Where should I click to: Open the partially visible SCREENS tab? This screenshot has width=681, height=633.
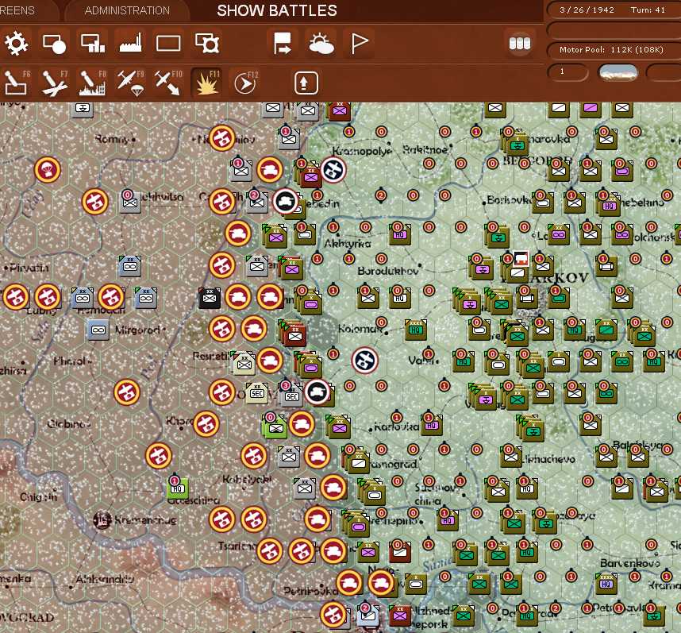pos(17,10)
